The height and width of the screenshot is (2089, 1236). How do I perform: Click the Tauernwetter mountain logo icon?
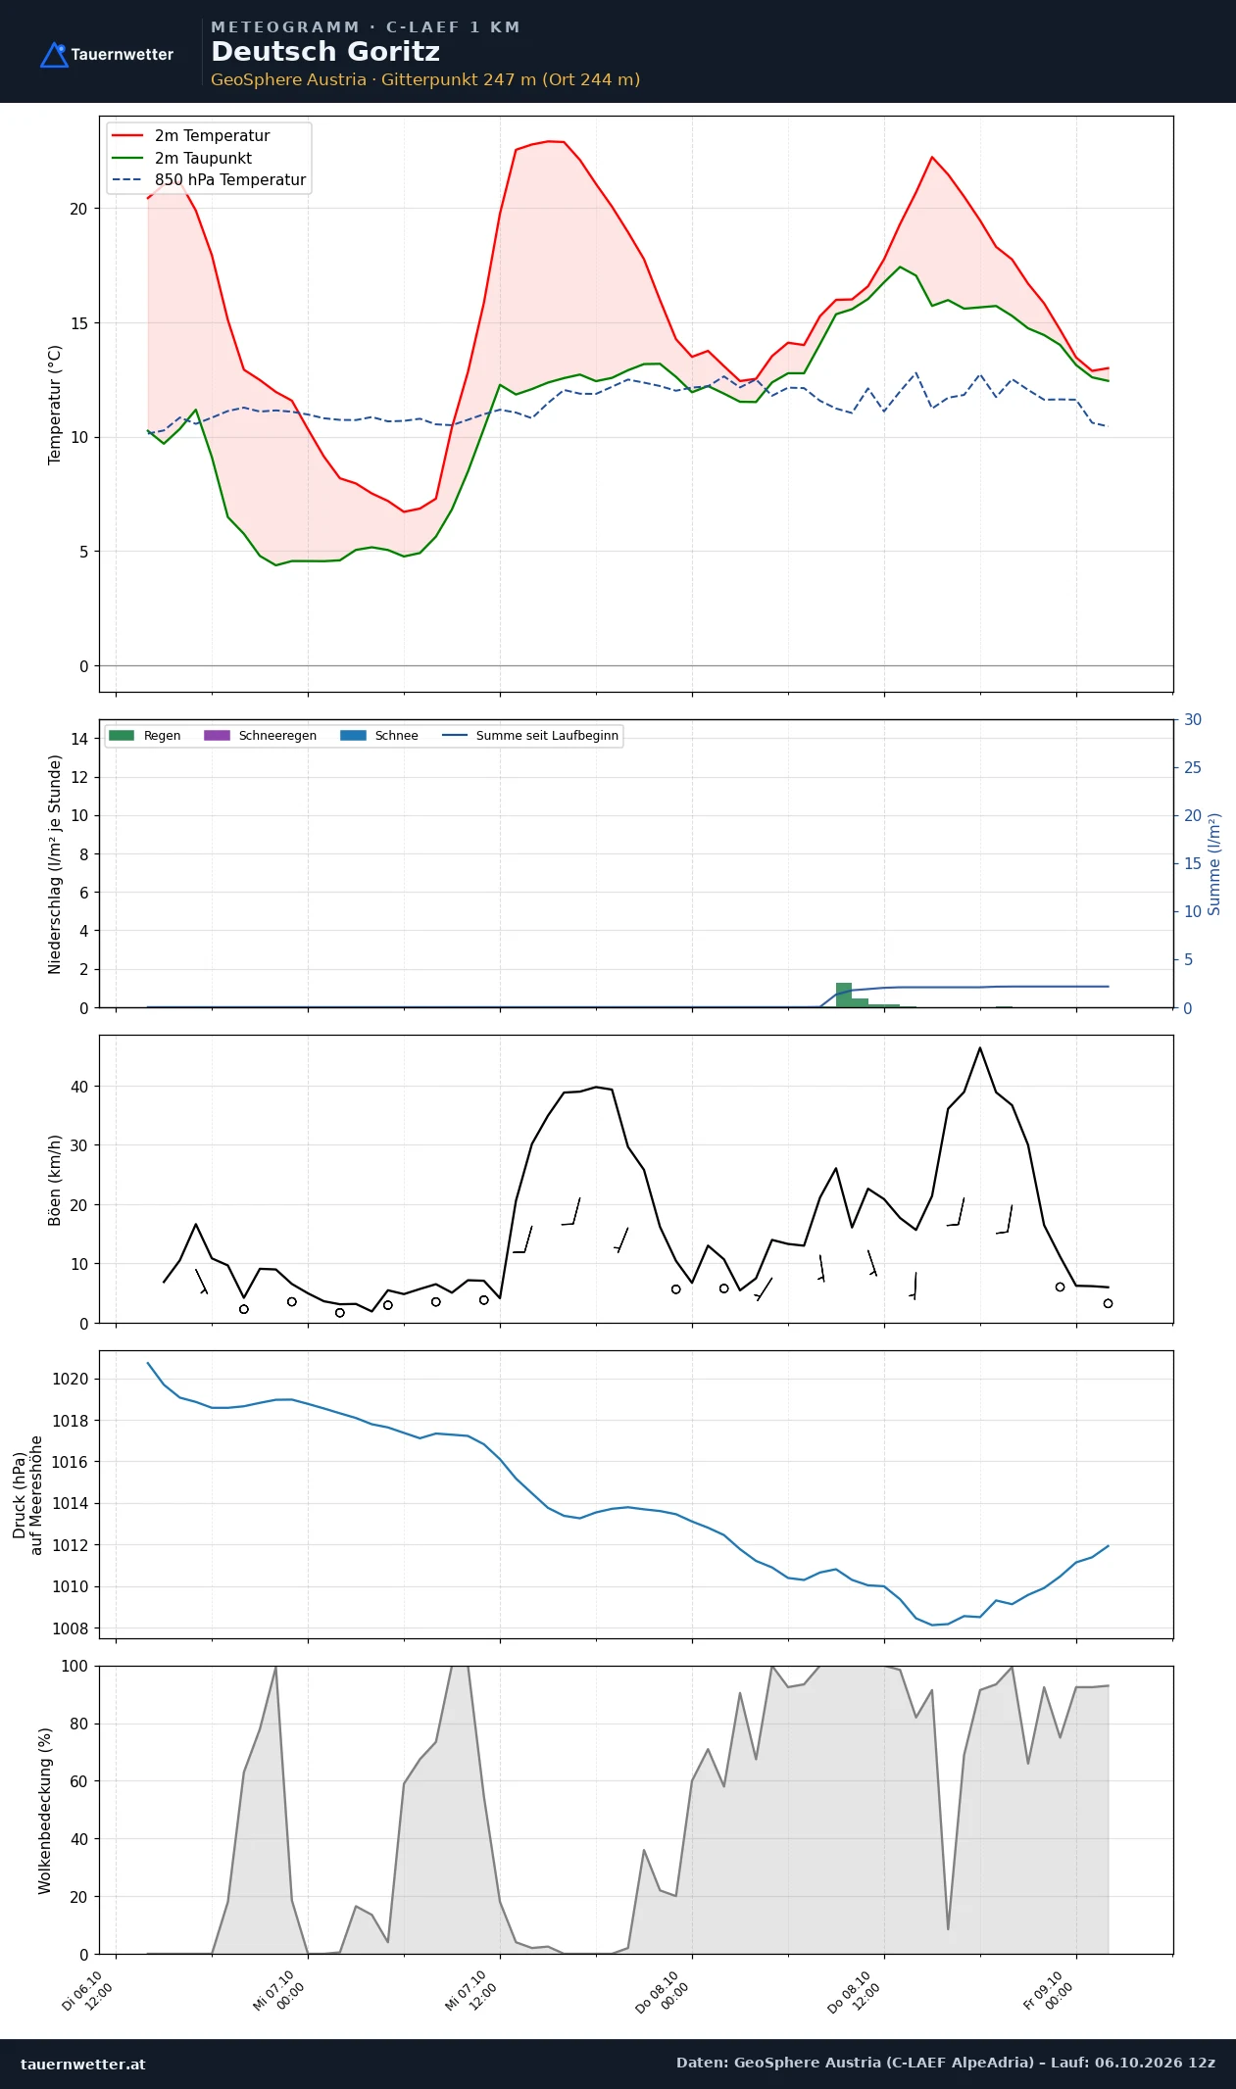(54, 55)
